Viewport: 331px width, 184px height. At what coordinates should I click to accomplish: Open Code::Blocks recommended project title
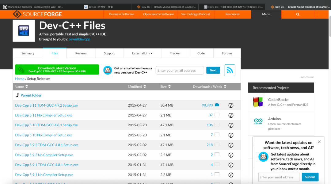tap(278, 100)
